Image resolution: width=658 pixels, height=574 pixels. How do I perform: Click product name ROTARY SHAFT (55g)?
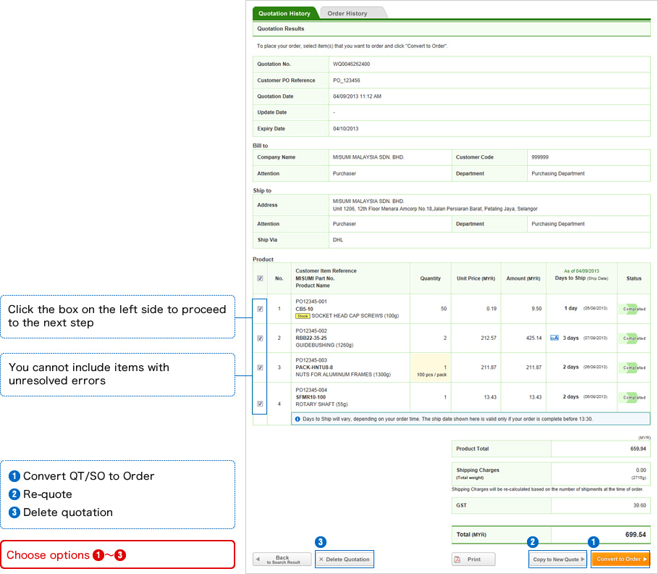click(x=321, y=404)
